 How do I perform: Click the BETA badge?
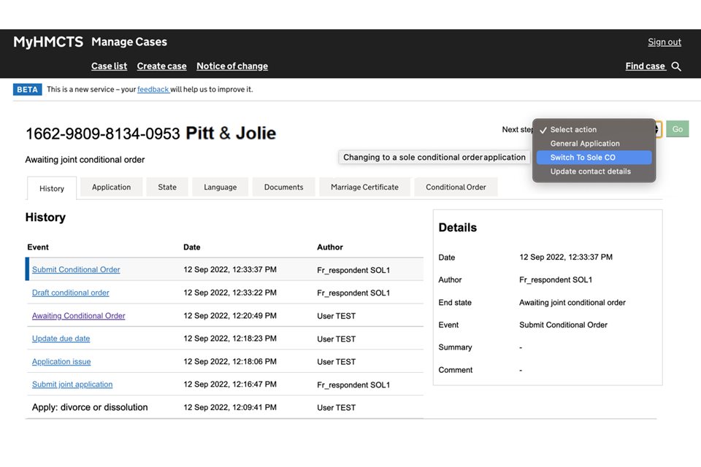click(27, 90)
